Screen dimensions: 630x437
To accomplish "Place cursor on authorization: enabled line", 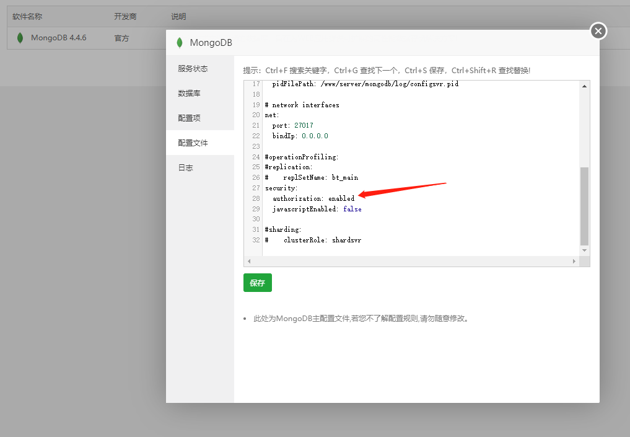I will 313,198.
